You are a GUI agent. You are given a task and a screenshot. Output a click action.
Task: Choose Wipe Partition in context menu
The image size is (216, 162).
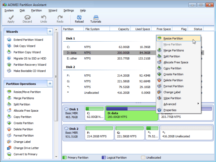178,98
